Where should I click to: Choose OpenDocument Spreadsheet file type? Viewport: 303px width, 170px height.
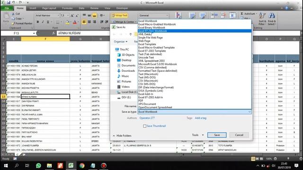195,107
